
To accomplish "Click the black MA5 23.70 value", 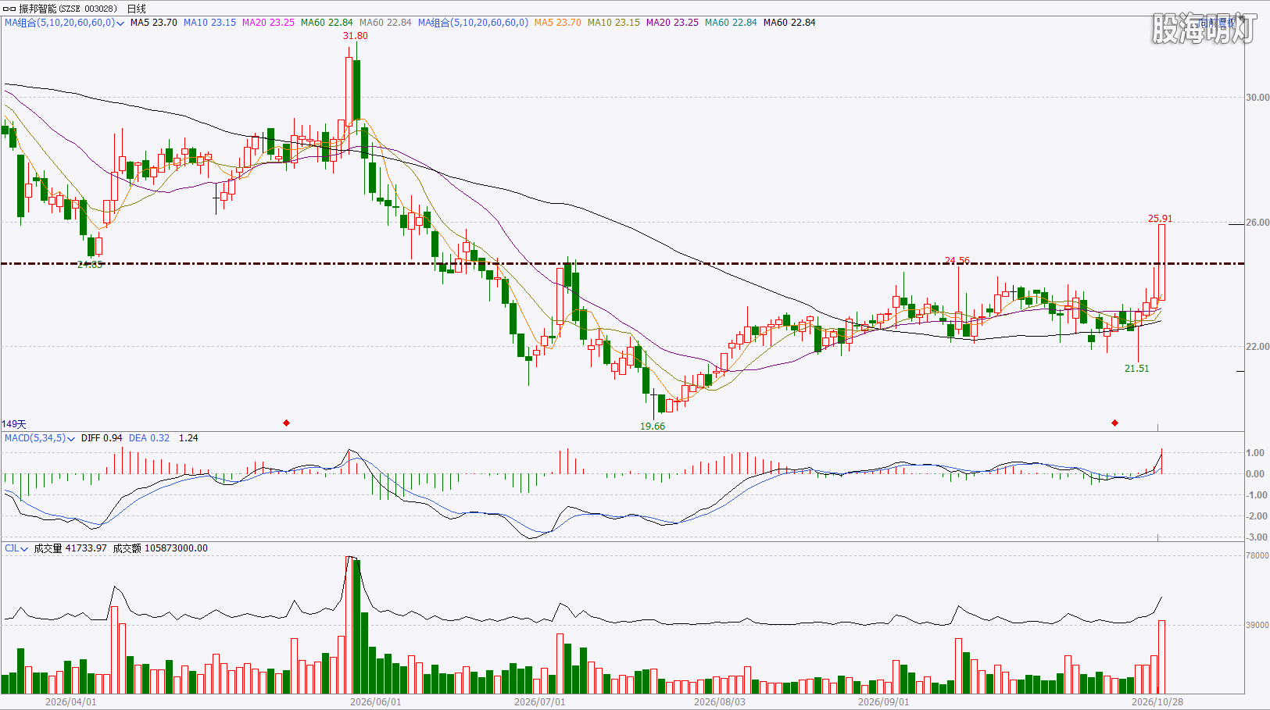I will point(154,23).
